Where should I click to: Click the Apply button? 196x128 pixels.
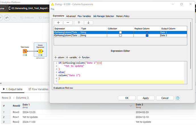coord(146,98)
